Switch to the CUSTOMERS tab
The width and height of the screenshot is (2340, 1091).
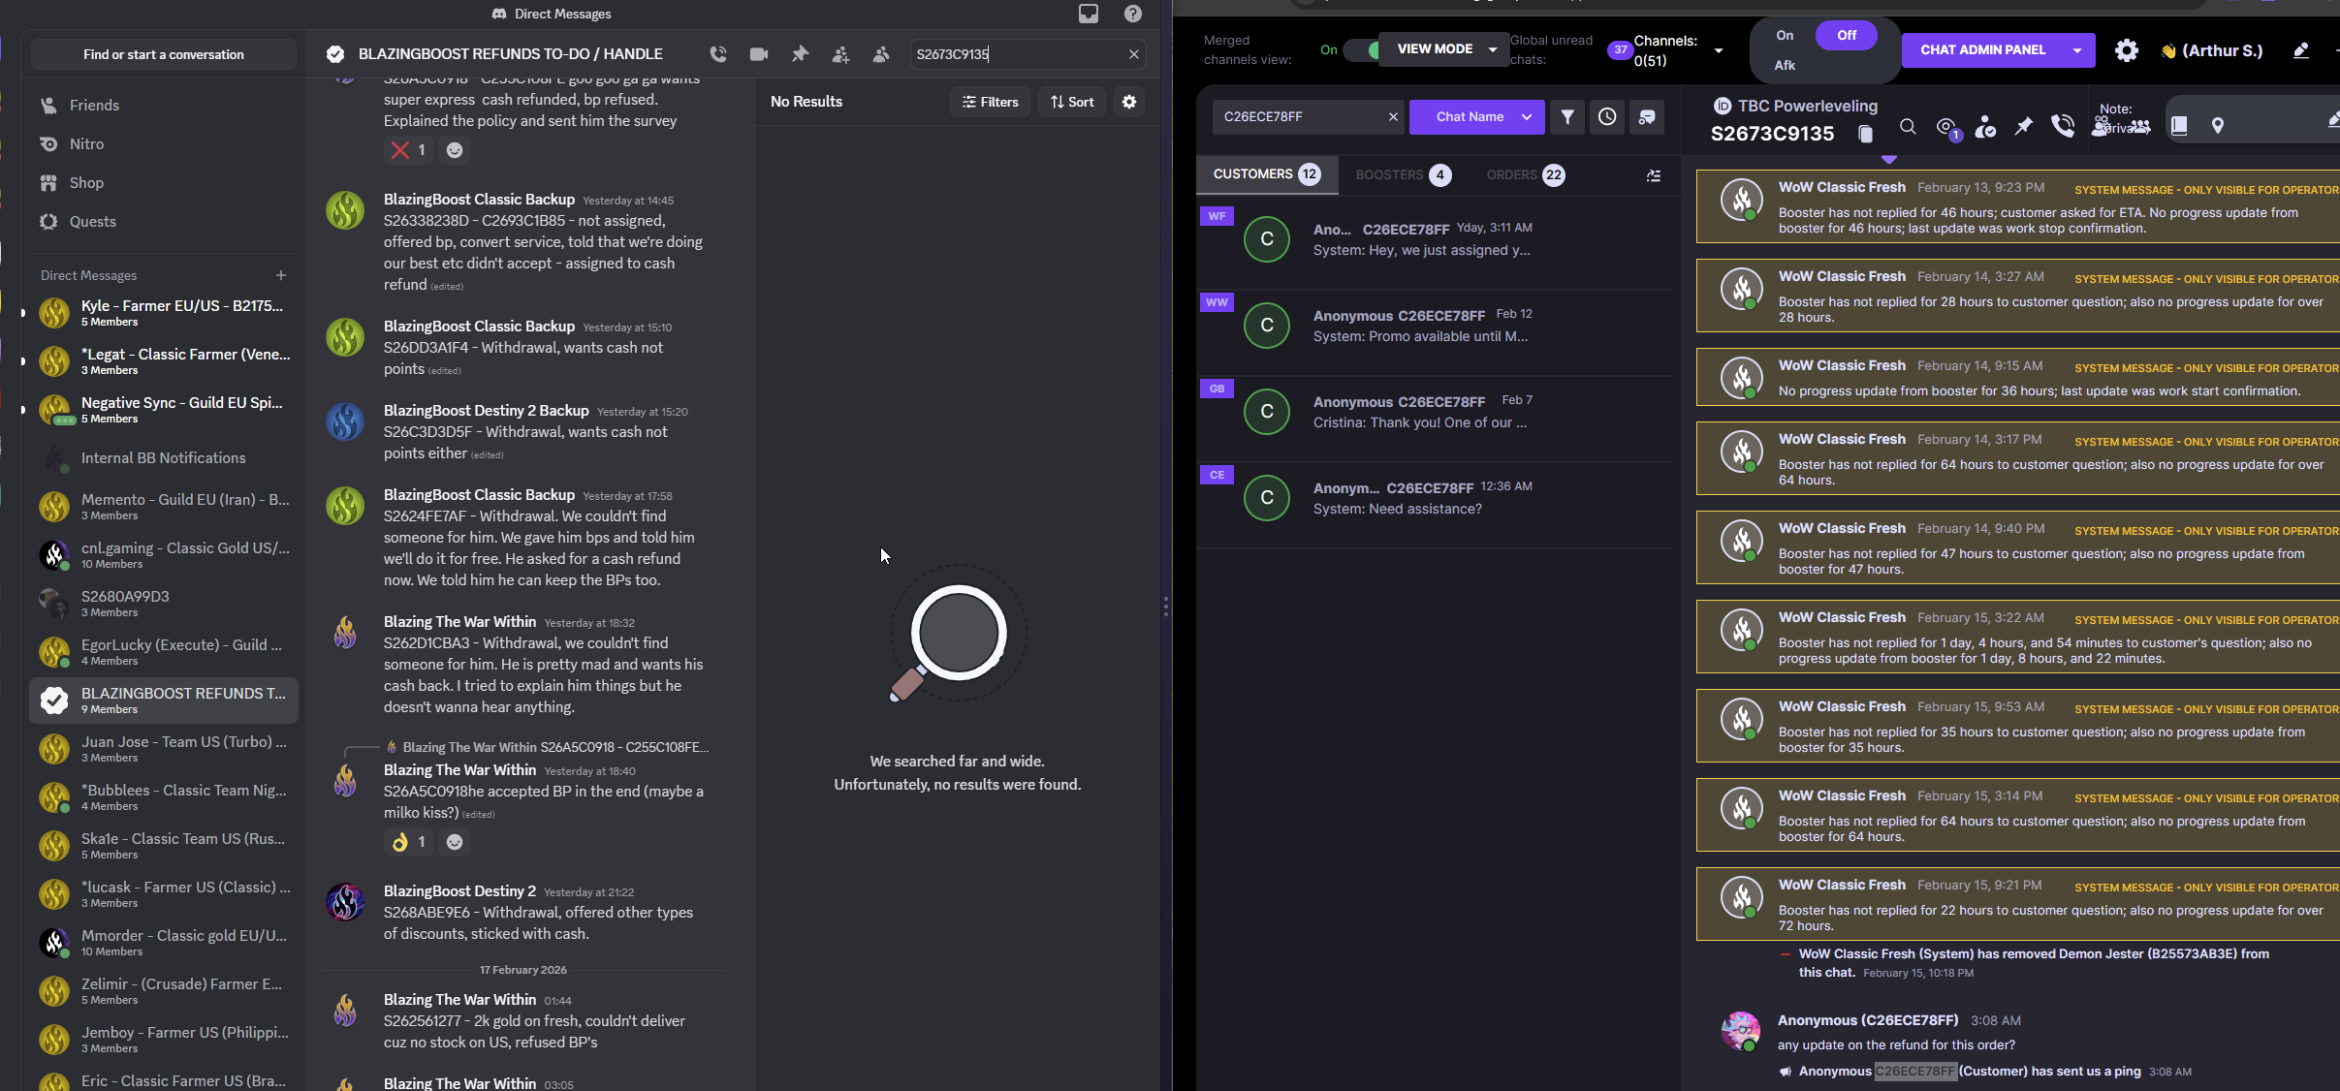click(1266, 174)
